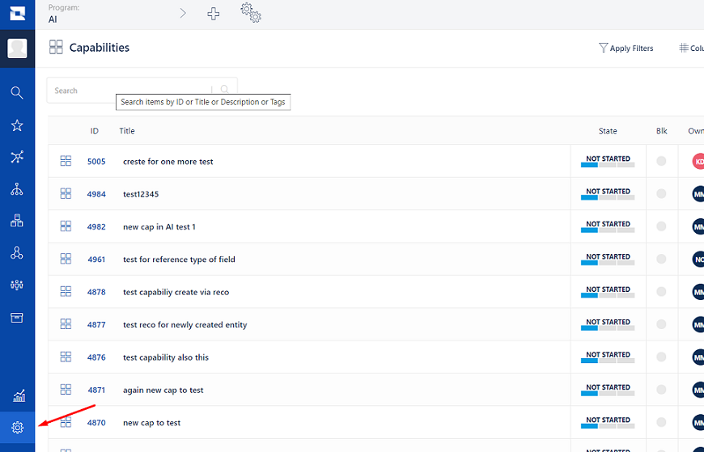The height and width of the screenshot is (452, 704).
Task: Toggle blocked indicator for capability 4877
Action: (x=661, y=325)
